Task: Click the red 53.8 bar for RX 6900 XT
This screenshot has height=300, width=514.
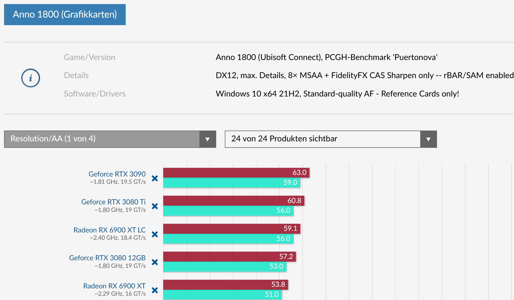Action: click(x=226, y=285)
